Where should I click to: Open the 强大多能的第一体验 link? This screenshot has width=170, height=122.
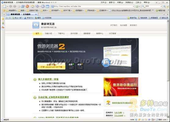[x=48, y=79]
